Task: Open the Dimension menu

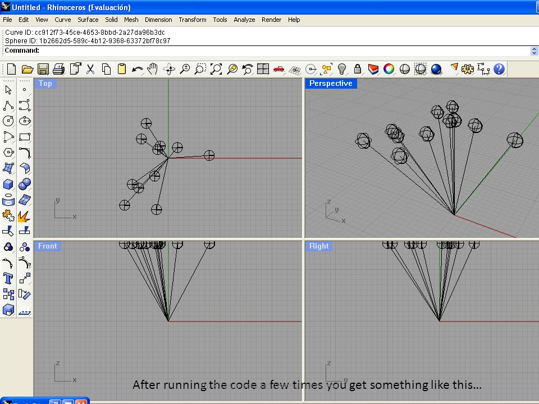Action: coord(158,20)
